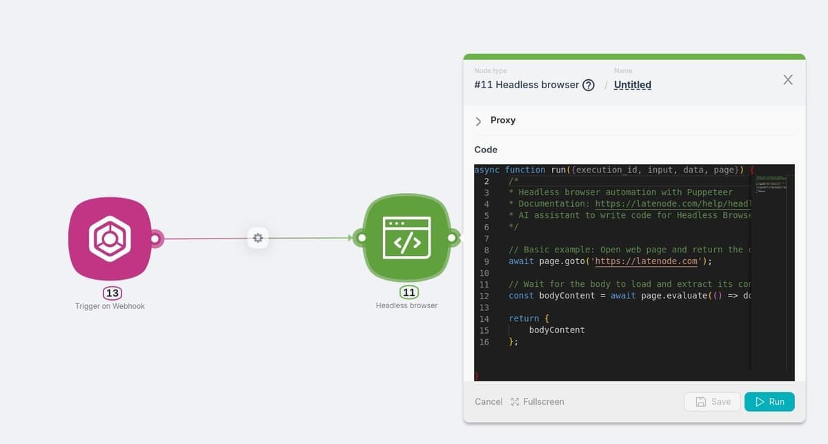The height and width of the screenshot is (444, 828).
Task: Click the Headless browser output connector
Action: (451, 238)
